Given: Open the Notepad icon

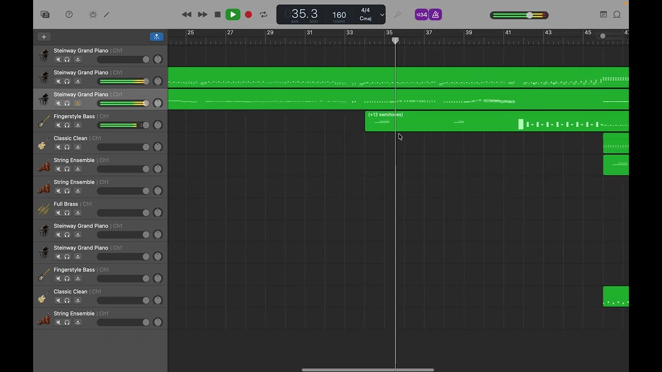Looking at the screenshot, I should [x=603, y=14].
